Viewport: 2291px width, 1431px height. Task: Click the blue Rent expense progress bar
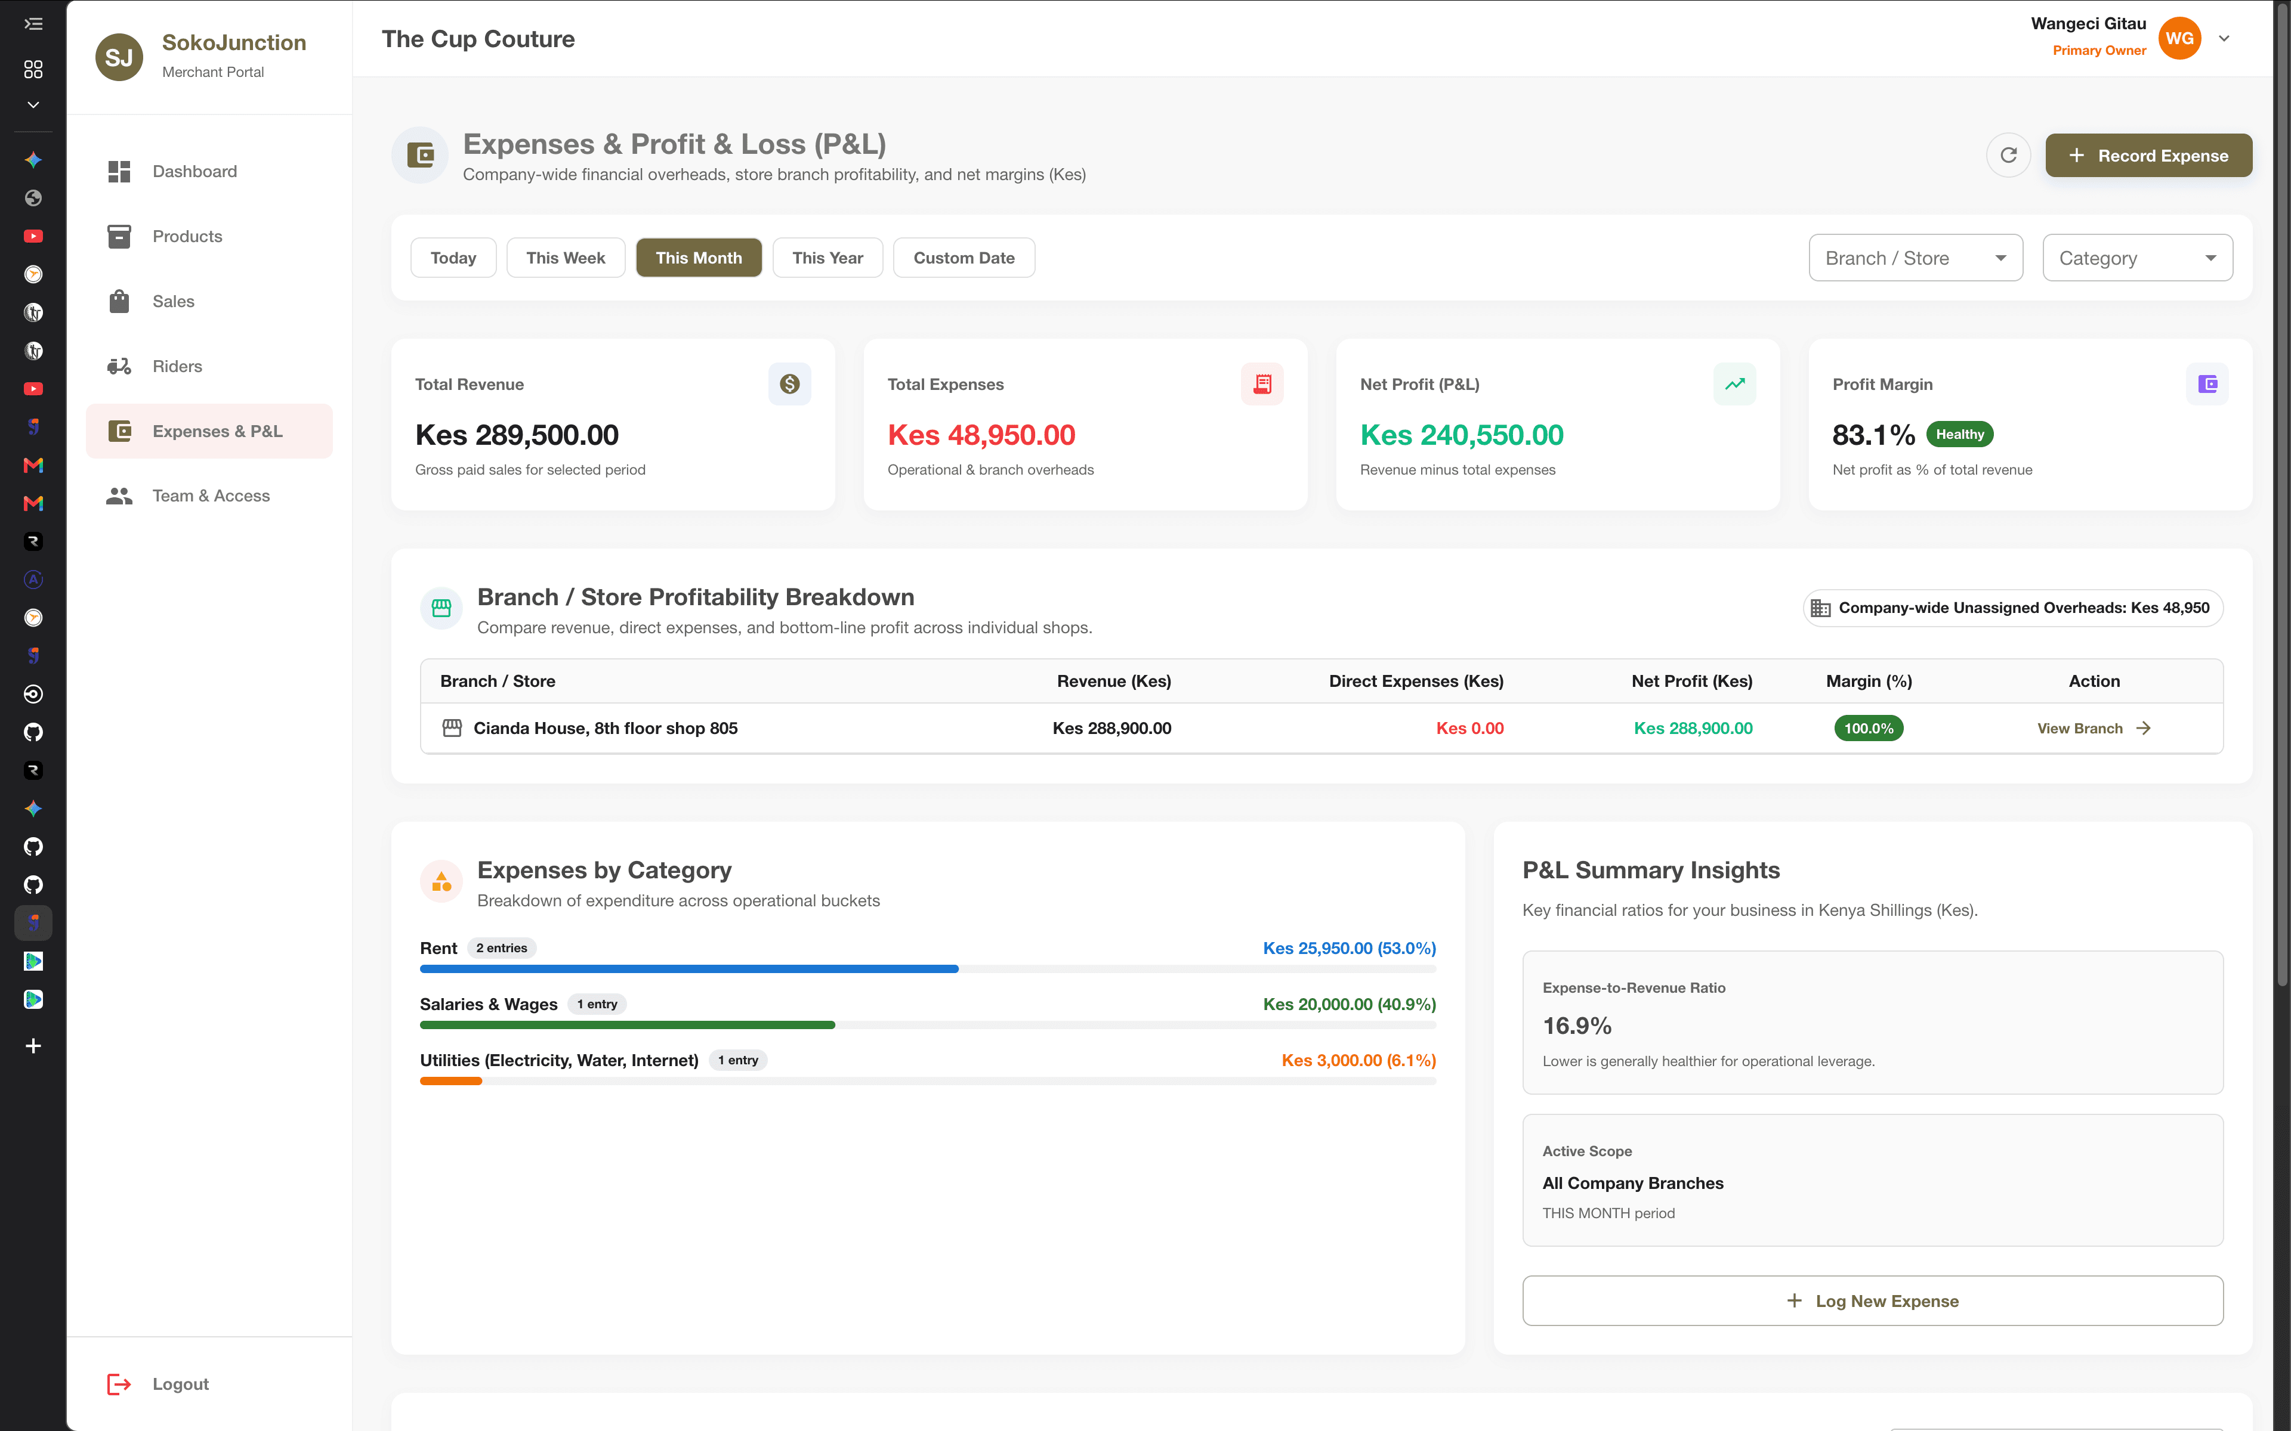[x=689, y=969]
